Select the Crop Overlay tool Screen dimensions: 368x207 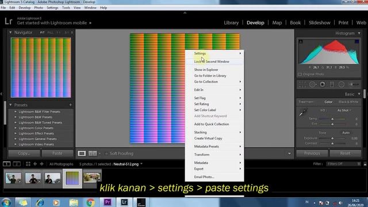(x=302, y=85)
